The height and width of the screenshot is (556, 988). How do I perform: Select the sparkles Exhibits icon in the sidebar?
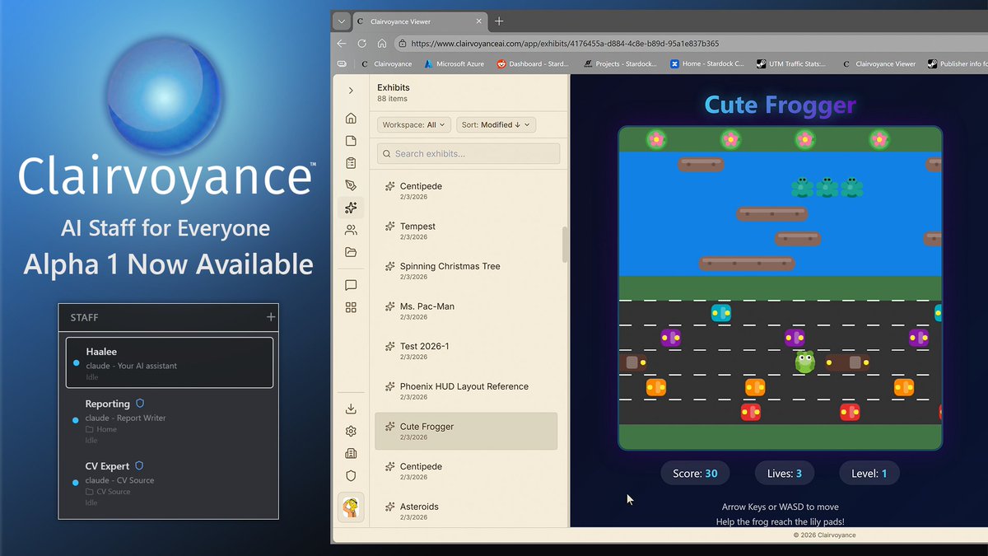(351, 208)
